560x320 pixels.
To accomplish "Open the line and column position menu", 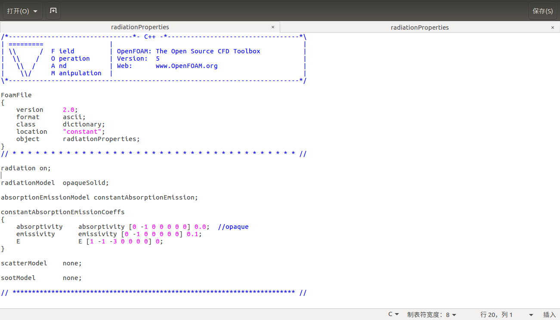I will click(506, 314).
